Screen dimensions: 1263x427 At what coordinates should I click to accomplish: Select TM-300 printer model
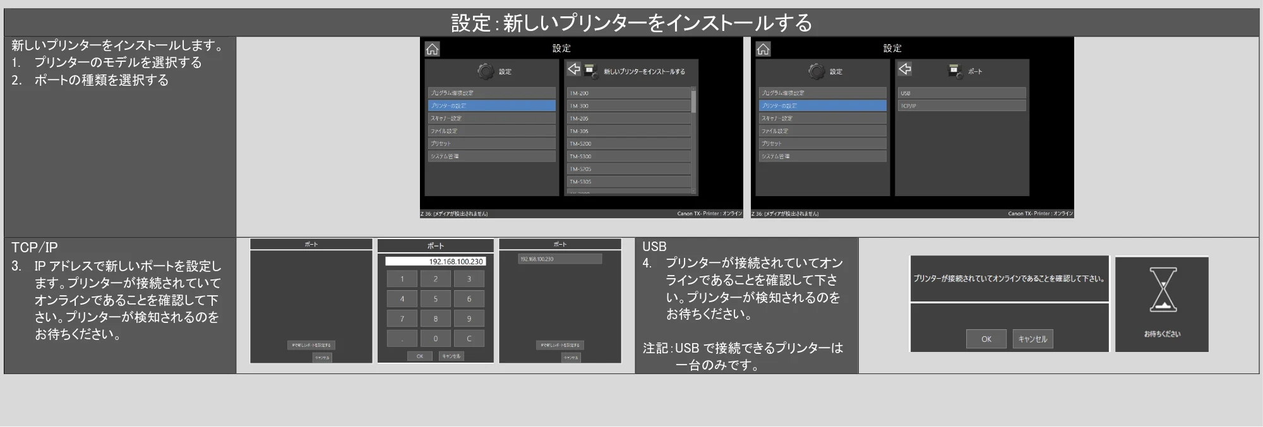[629, 105]
